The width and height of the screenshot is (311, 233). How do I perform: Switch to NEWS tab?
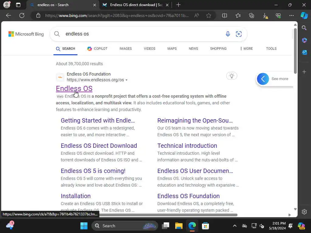[x=193, y=49]
